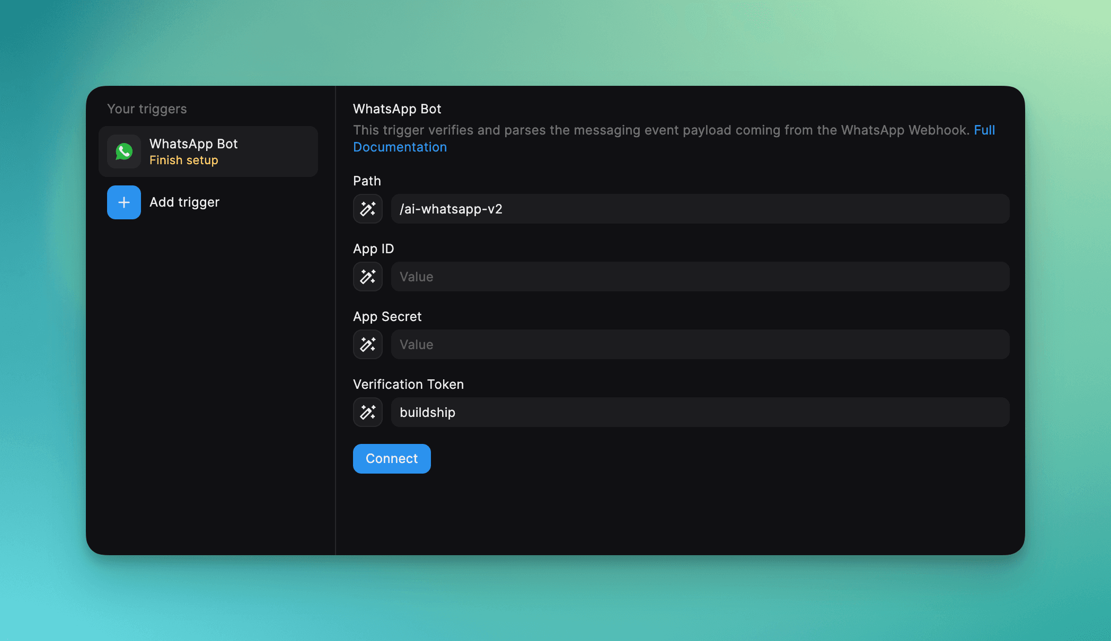Focus the Path input containing /ai-whatsapp-v2
Image resolution: width=1111 pixels, height=641 pixels.
[x=700, y=209]
